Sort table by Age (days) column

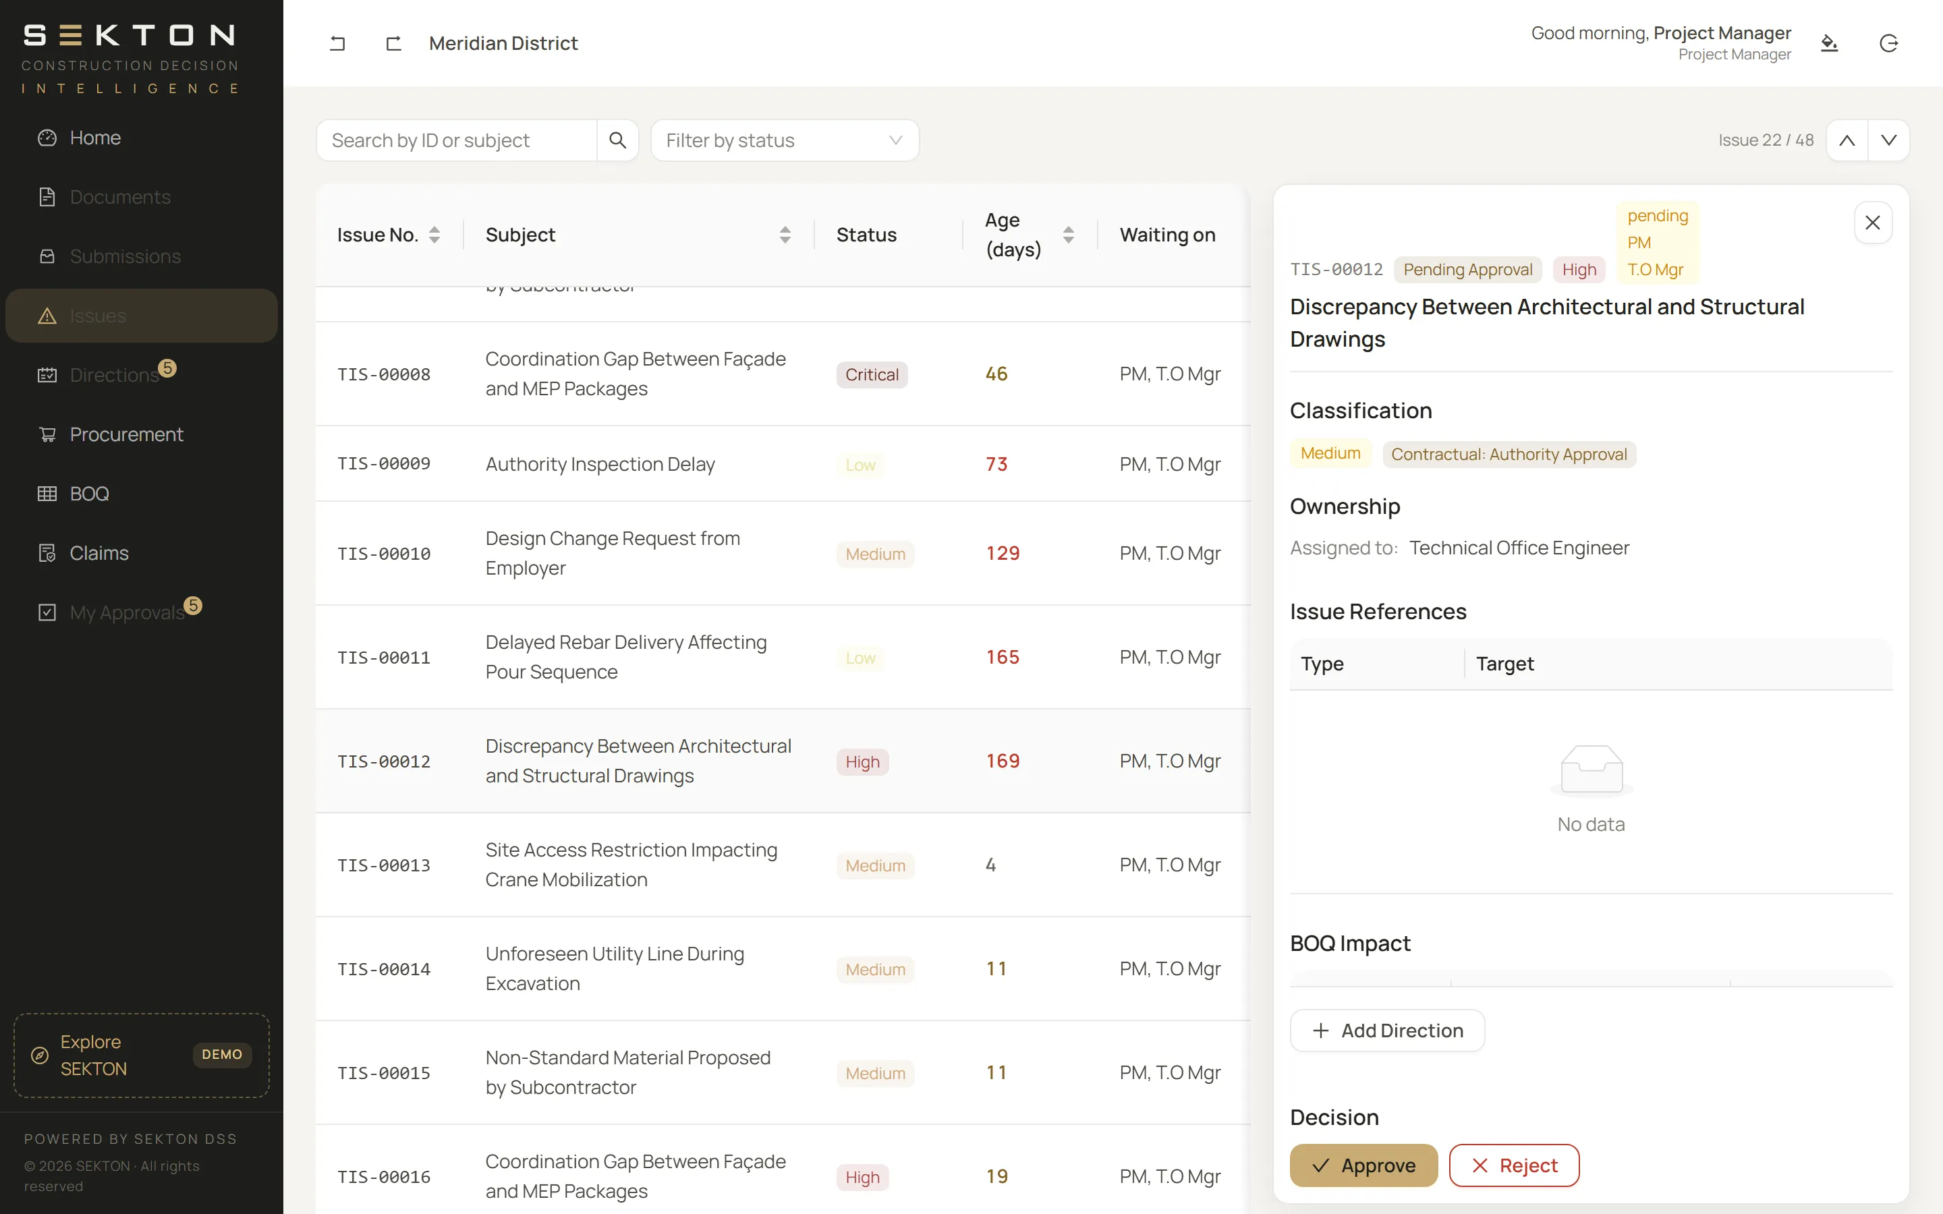click(x=1068, y=235)
